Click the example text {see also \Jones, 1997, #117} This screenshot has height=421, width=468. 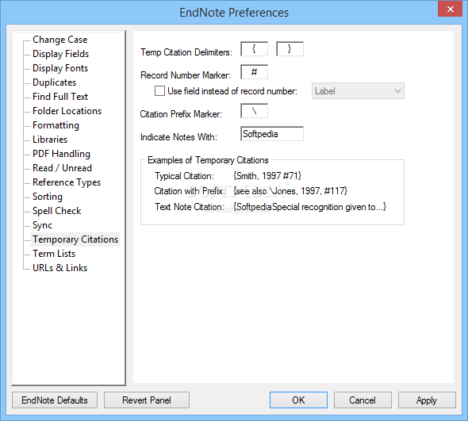coord(290,191)
